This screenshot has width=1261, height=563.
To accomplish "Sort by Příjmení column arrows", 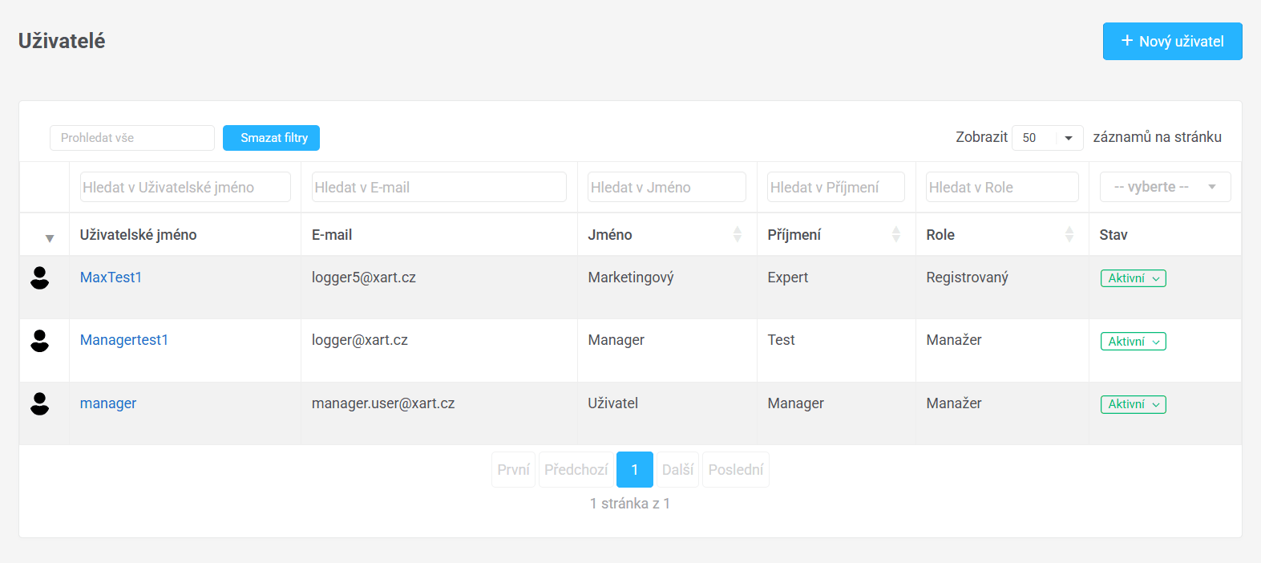I will coord(895,234).
